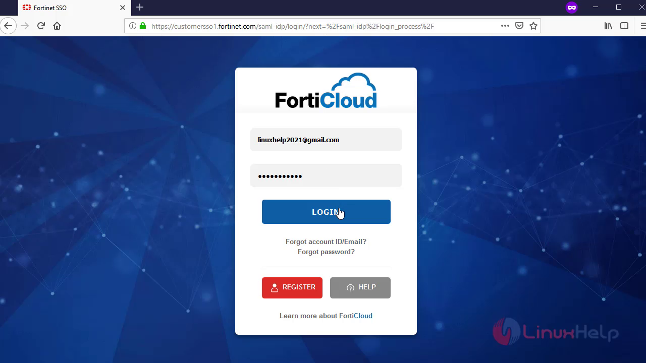This screenshot has width=646, height=363.
Task: Open the Firefox hamburger menu
Action: click(x=642, y=26)
